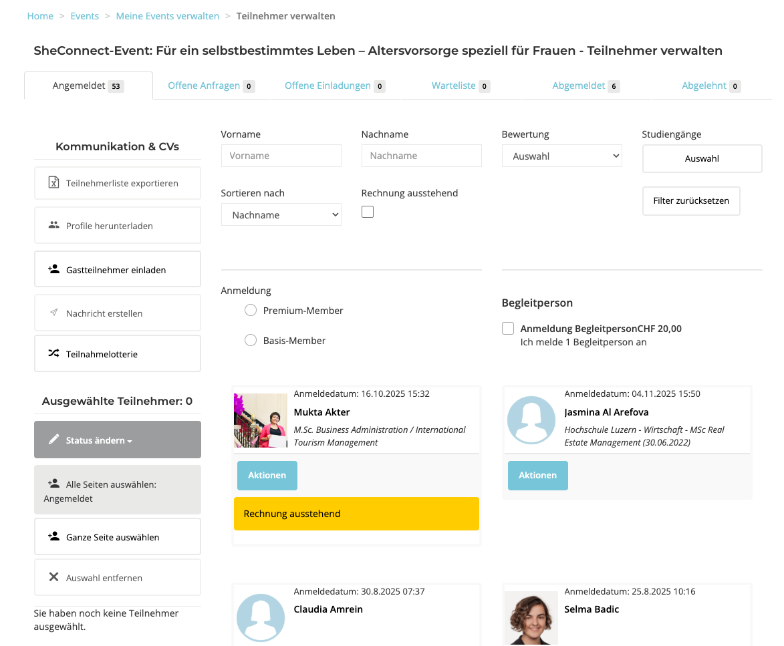
Task: Click the X icon for Auswahl entfernen
Action: pyautogui.click(x=54, y=577)
